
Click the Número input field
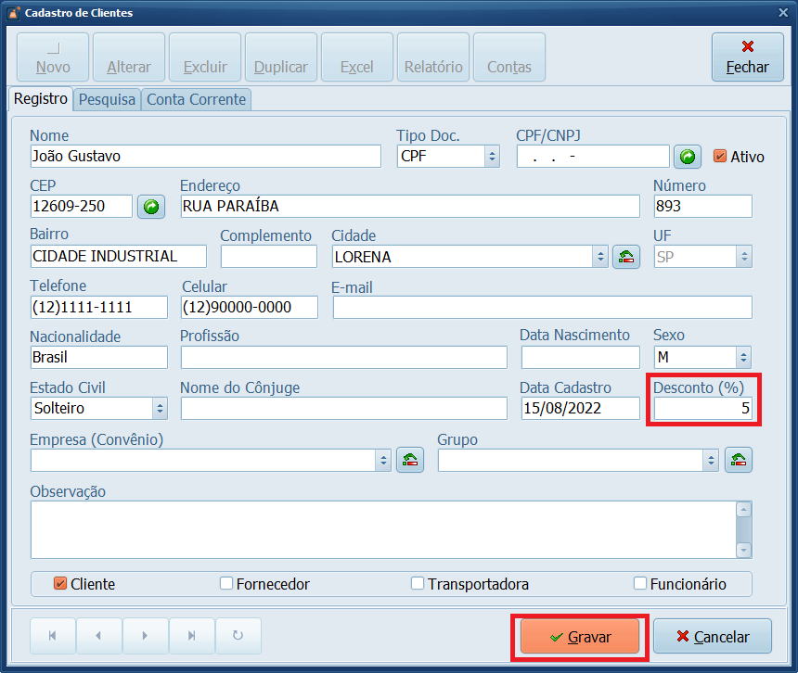pos(702,207)
